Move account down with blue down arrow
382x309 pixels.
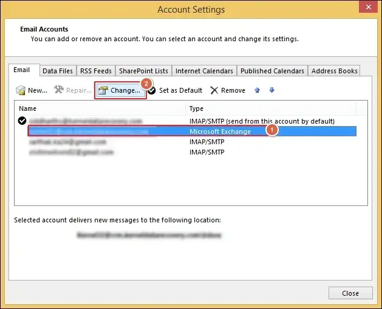click(x=271, y=90)
